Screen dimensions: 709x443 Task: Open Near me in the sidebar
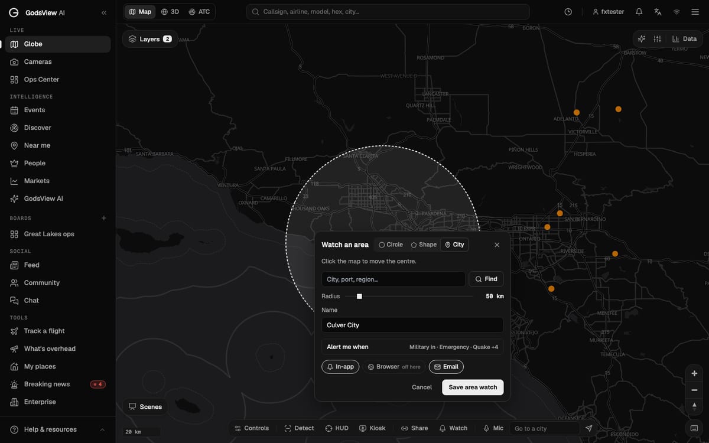(x=58, y=145)
